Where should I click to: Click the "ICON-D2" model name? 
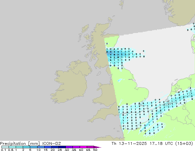click(51, 144)
